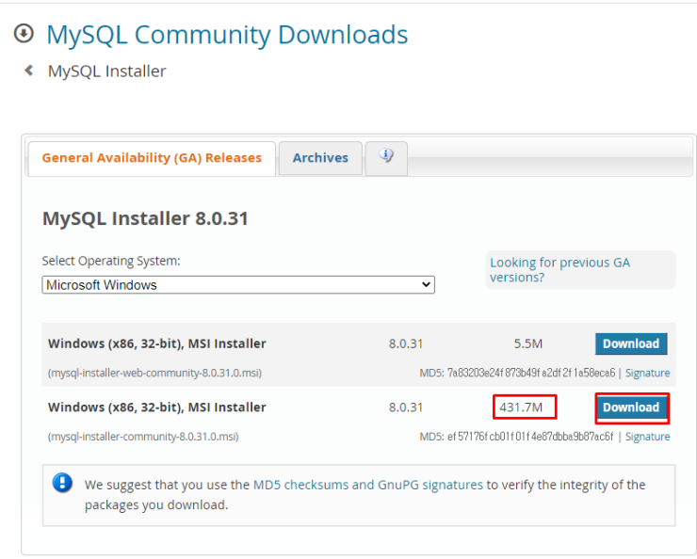The height and width of the screenshot is (559, 697).
Task: Click the back chevron next to MySQL Installer
Action: [x=29, y=71]
